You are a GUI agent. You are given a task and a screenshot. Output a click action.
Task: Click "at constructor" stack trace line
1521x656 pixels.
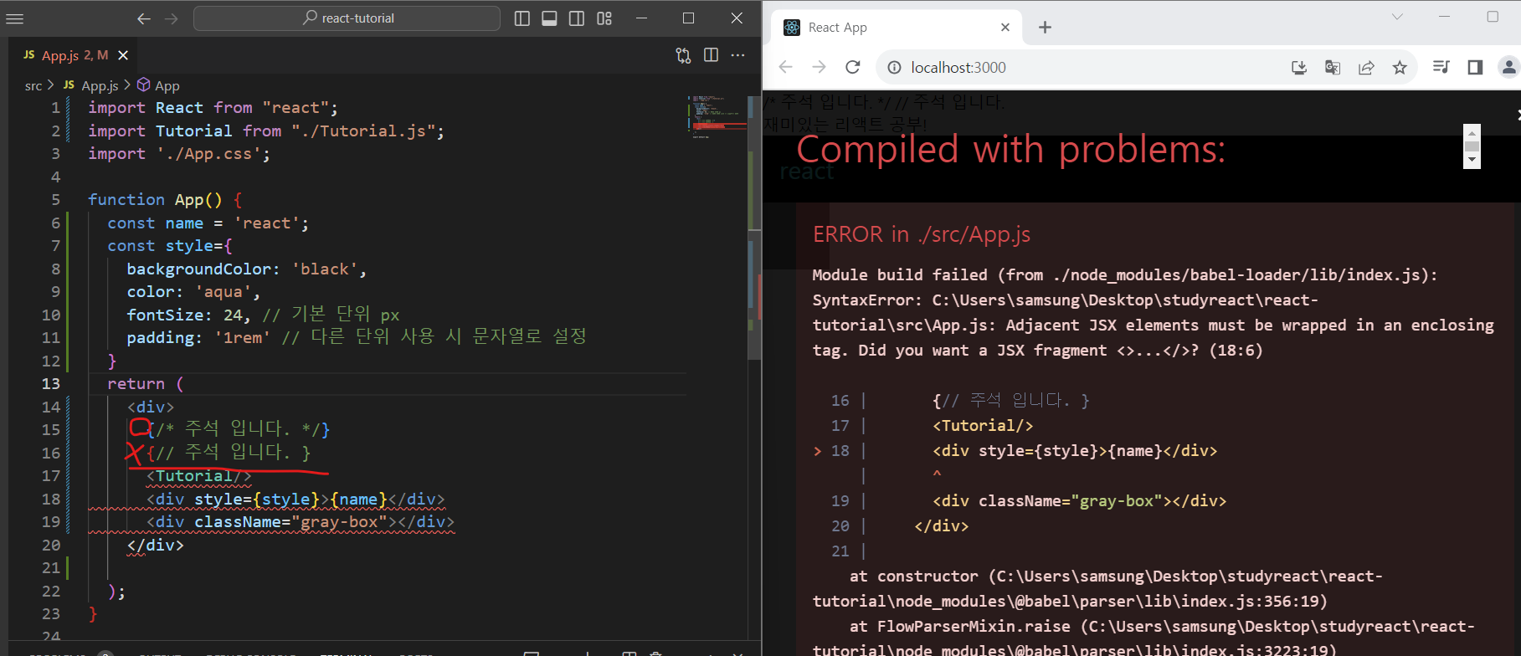tap(1097, 589)
